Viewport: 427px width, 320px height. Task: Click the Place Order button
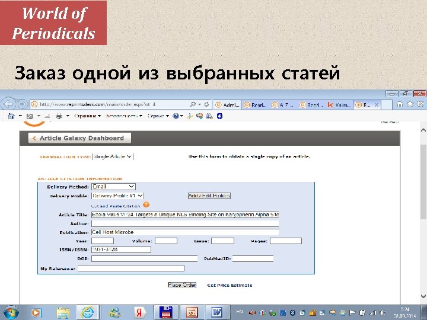(182, 285)
